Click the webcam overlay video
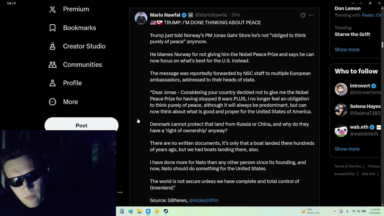 [58, 173]
